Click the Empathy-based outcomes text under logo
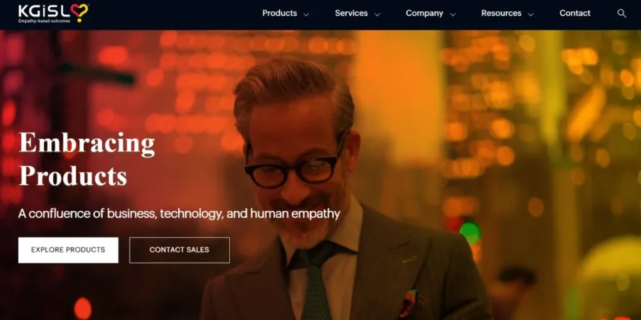 pyautogui.click(x=44, y=21)
